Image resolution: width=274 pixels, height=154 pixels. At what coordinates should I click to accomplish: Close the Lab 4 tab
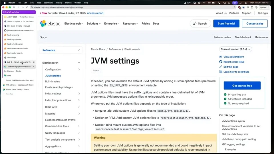(34, 62)
